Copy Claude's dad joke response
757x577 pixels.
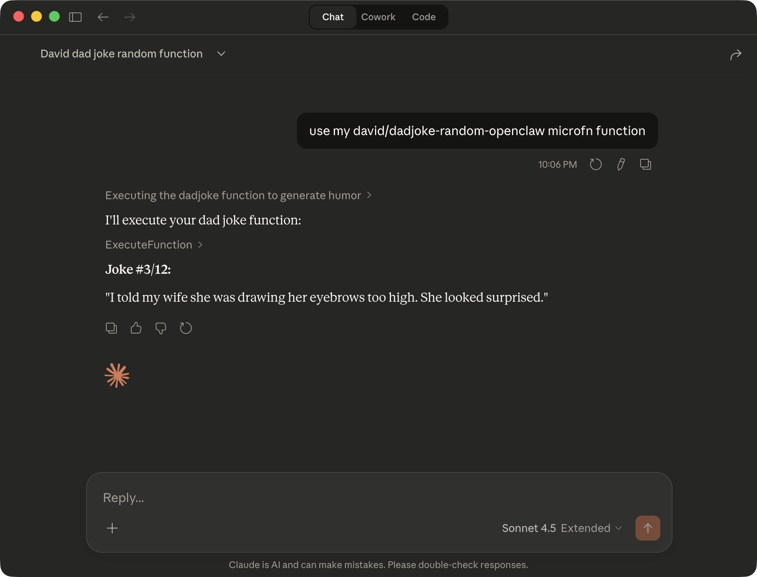pyautogui.click(x=111, y=328)
